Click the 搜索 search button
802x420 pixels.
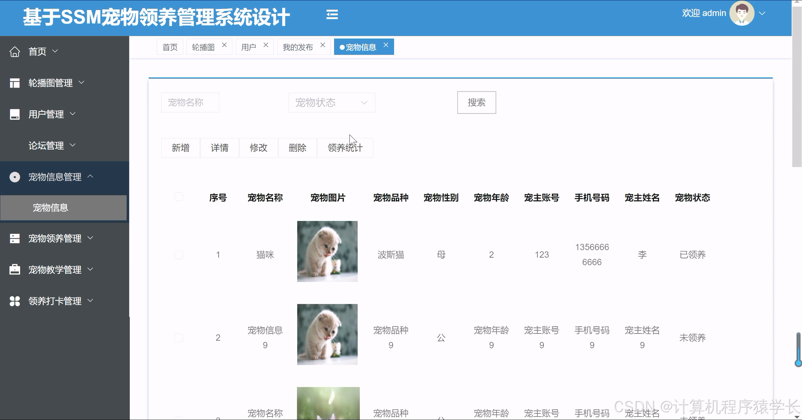[x=476, y=102]
